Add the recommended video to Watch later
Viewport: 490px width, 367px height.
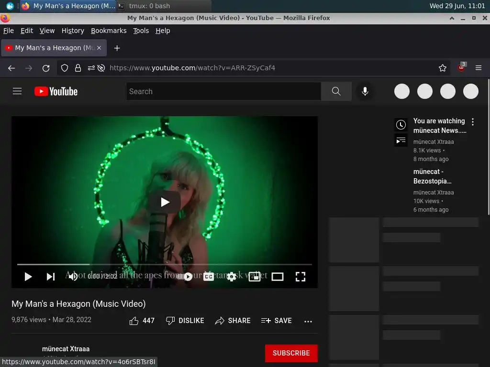pos(401,125)
